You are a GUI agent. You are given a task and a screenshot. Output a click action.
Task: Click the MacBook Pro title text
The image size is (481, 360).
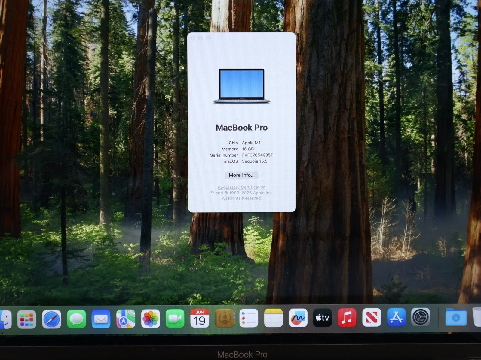242,127
